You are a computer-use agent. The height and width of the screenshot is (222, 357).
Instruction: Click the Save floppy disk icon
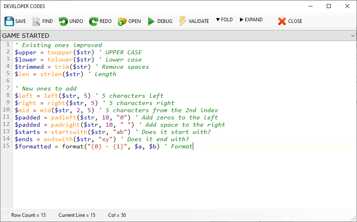coord(9,21)
